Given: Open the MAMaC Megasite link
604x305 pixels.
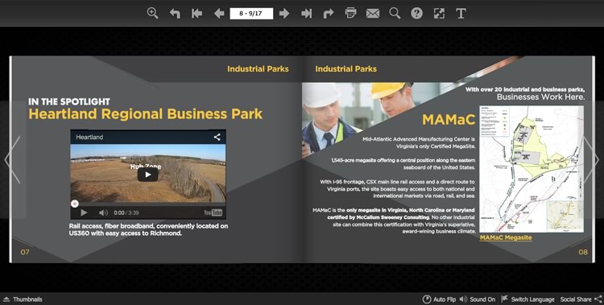Looking at the screenshot, I should [x=506, y=237].
